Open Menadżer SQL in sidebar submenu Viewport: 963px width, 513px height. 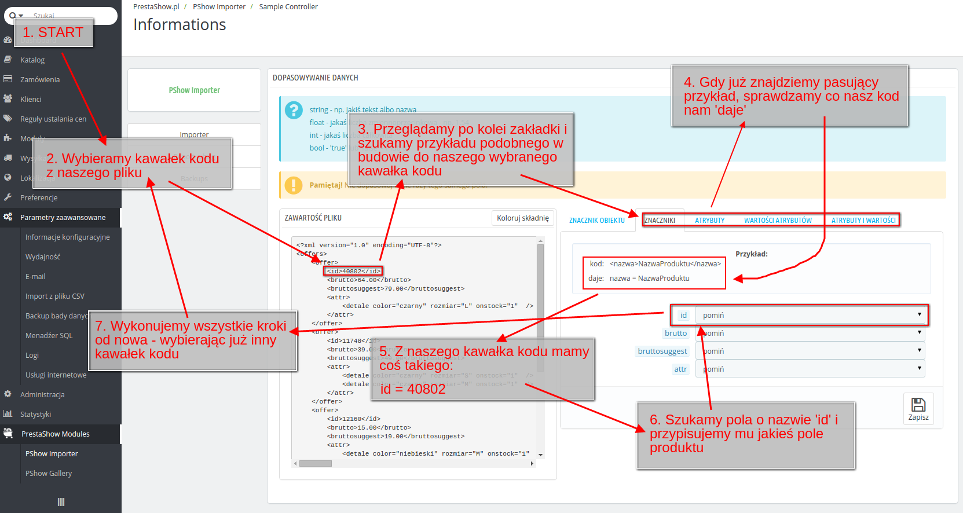[49, 335]
